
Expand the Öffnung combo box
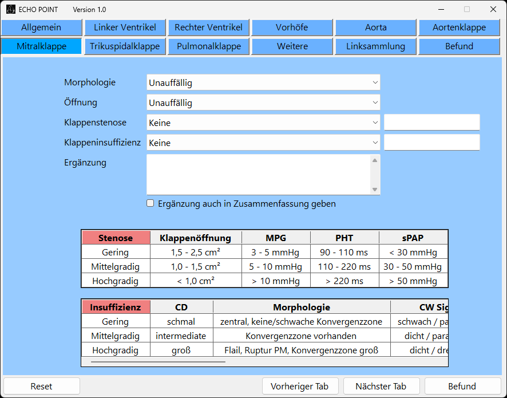tap(263, 103)
